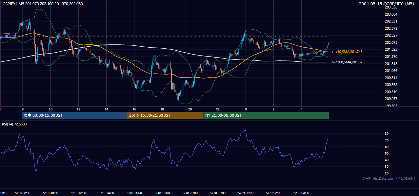Click RSI axis level 40

click(x=387, y=160)
